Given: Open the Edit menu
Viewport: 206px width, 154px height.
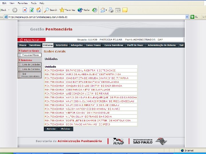Looking at the screenshot, I should 4,3.
